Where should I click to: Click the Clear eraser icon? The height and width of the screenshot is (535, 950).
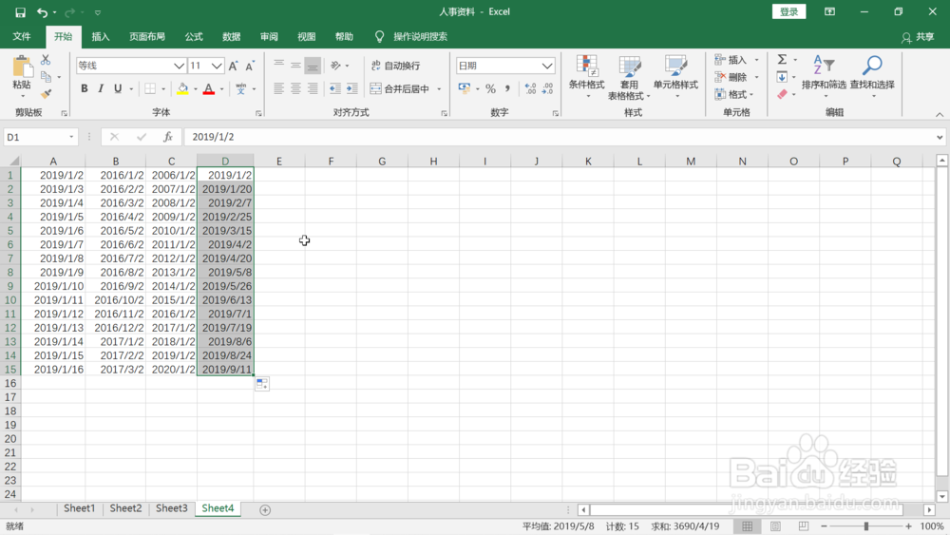click(782, 94)
